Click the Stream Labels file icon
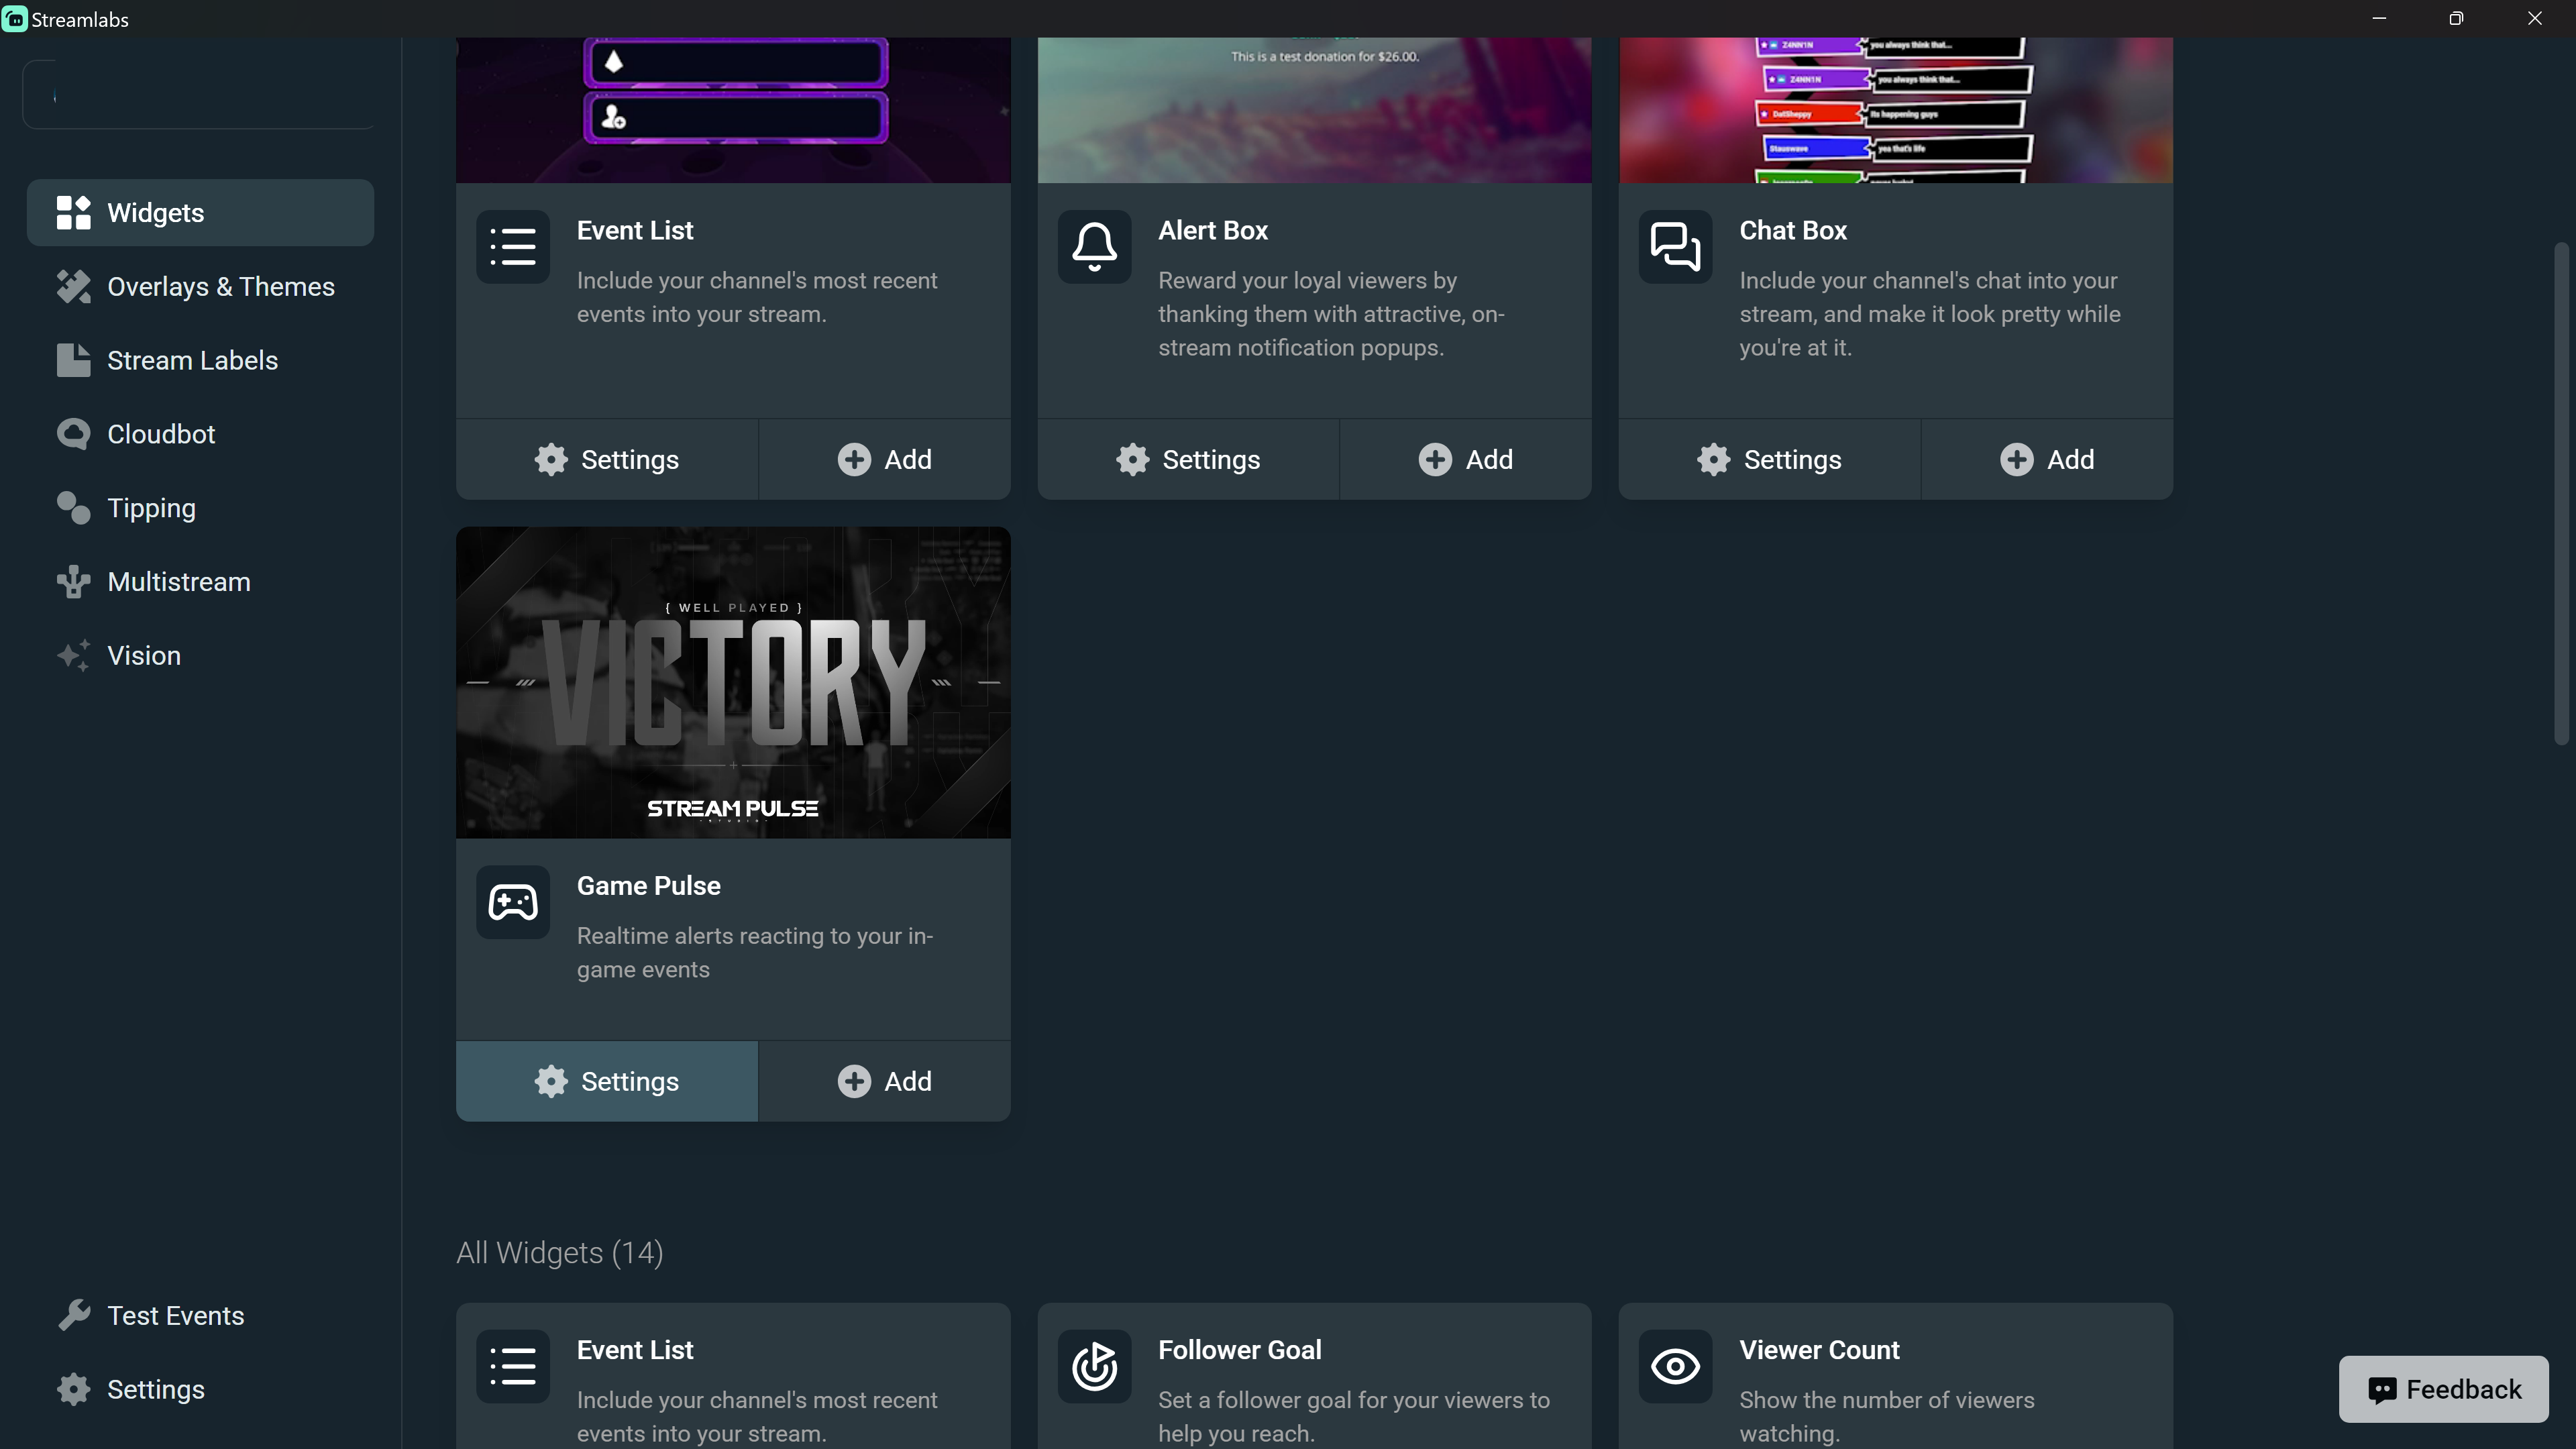The width and height of the screenshot is (2576, 1449). 73,360
